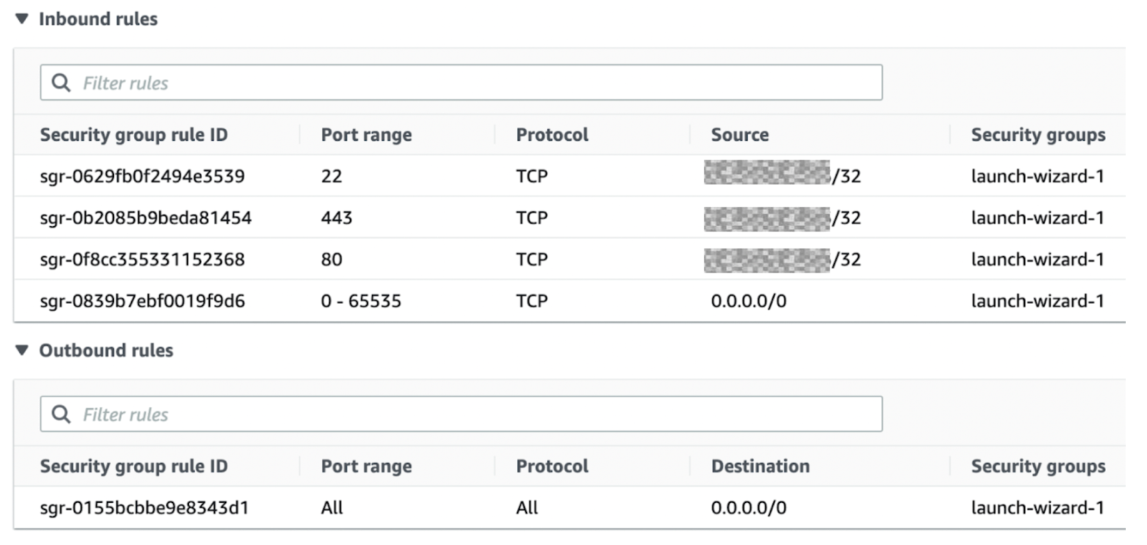Collapse the Inbound rules section triangle

(21, 19)
